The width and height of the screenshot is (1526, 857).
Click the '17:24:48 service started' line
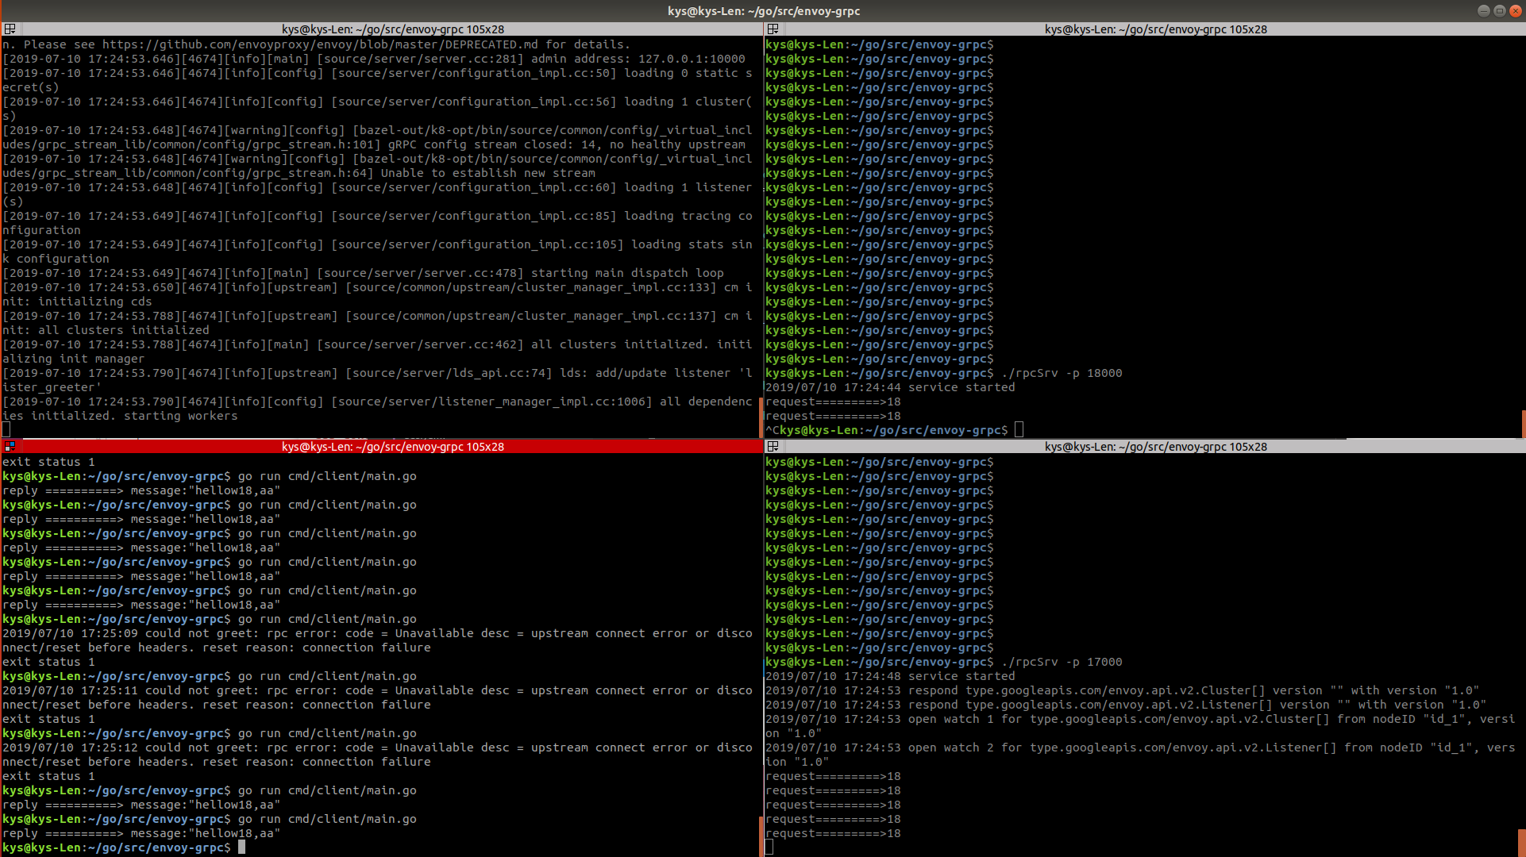click(x=890, y=676)
